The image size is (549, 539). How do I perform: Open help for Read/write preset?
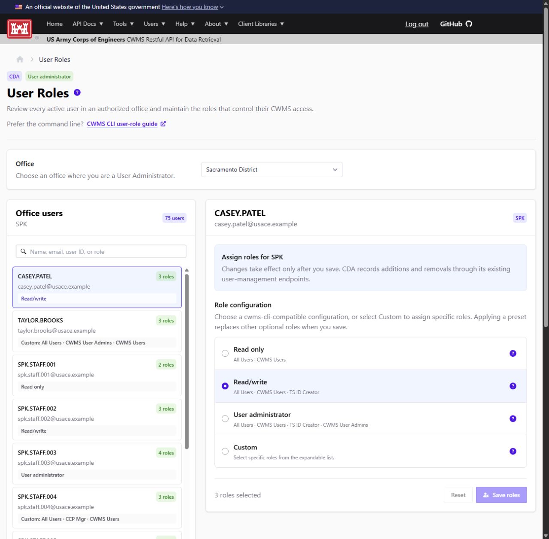[x=513, y=386]
